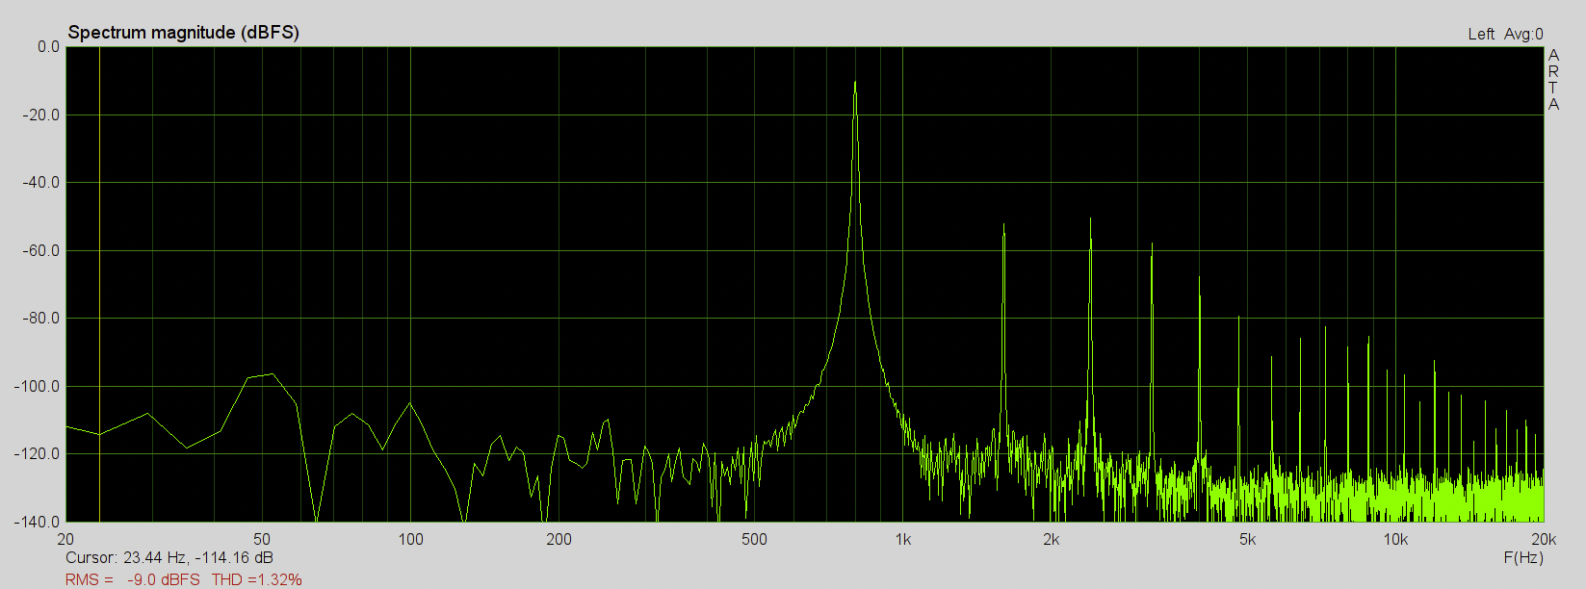
Task: Select the Left channel label
Action: coord(1481,34)
